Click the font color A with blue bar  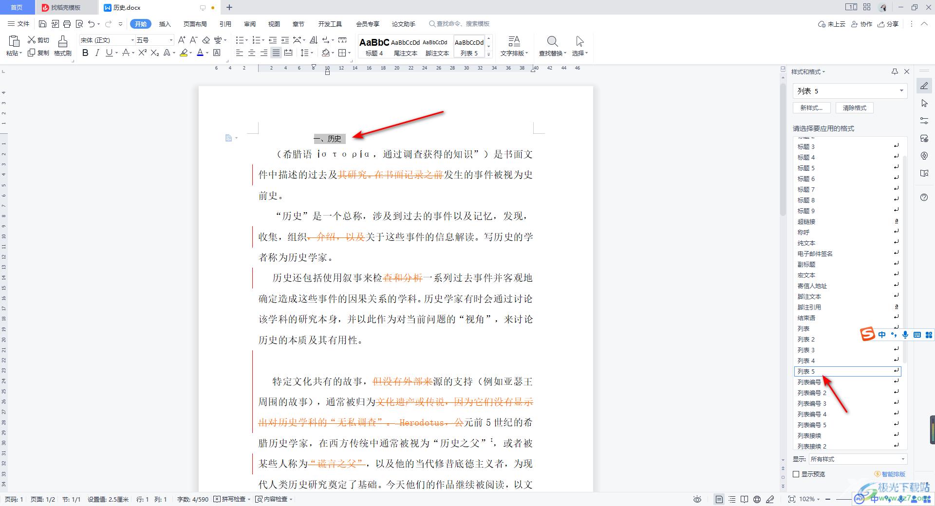coord(200,53)
